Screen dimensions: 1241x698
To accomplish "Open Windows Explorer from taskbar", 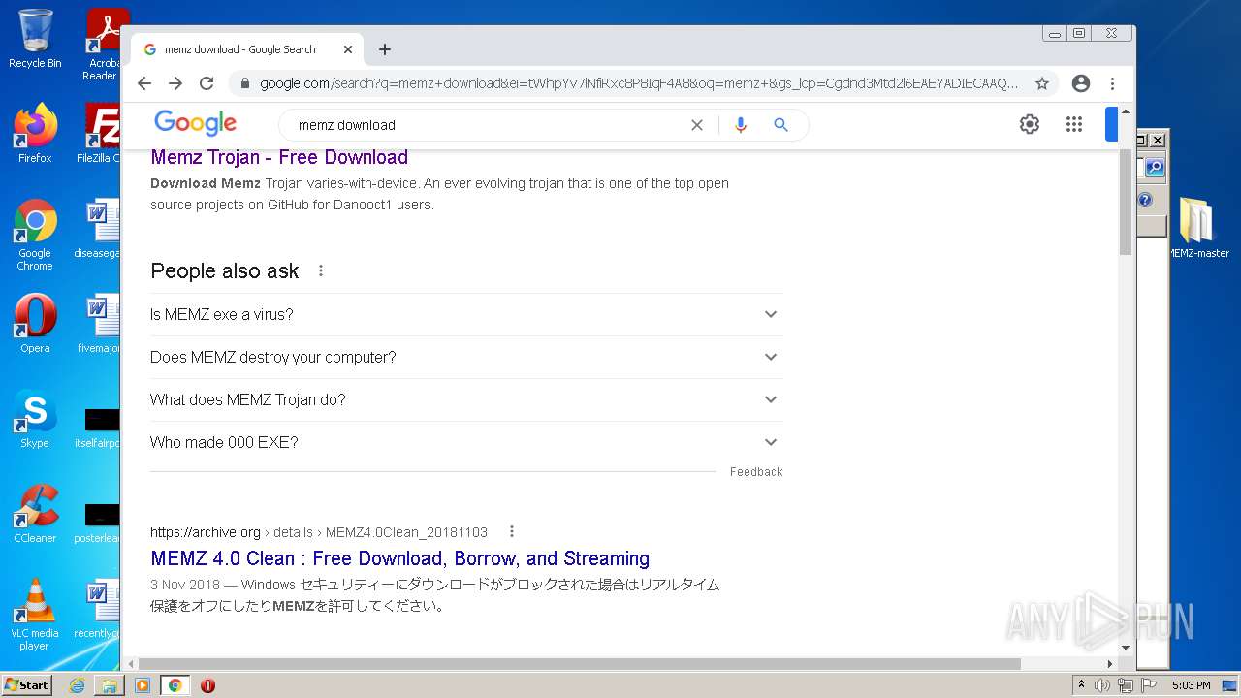I will pyautogui.click(x=110, y=685).
